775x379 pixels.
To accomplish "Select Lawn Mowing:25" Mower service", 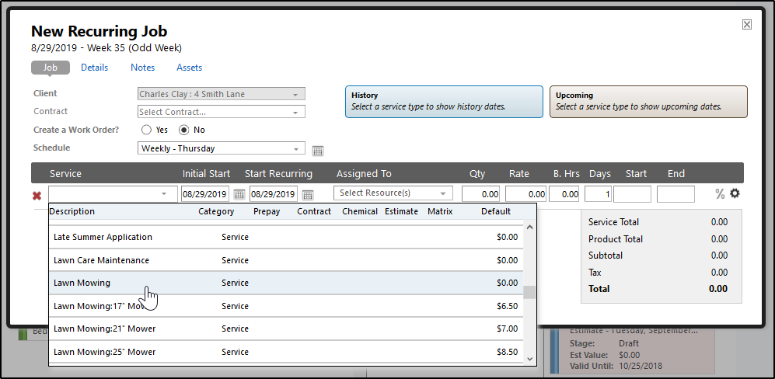I will (286, 352).
